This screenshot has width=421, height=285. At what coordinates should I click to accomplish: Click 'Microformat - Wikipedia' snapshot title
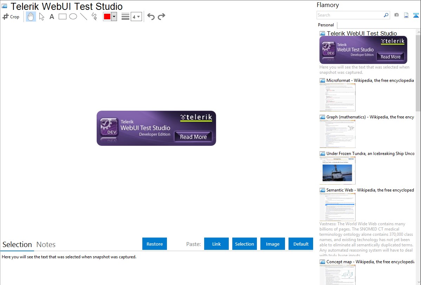click(x=370, y=80)
